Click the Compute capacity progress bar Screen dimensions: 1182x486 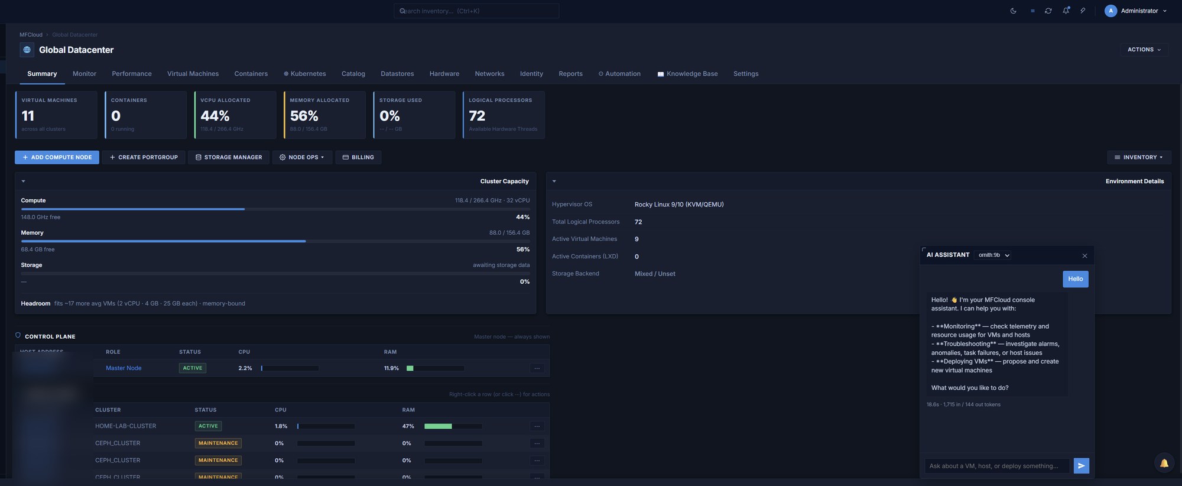275,209
